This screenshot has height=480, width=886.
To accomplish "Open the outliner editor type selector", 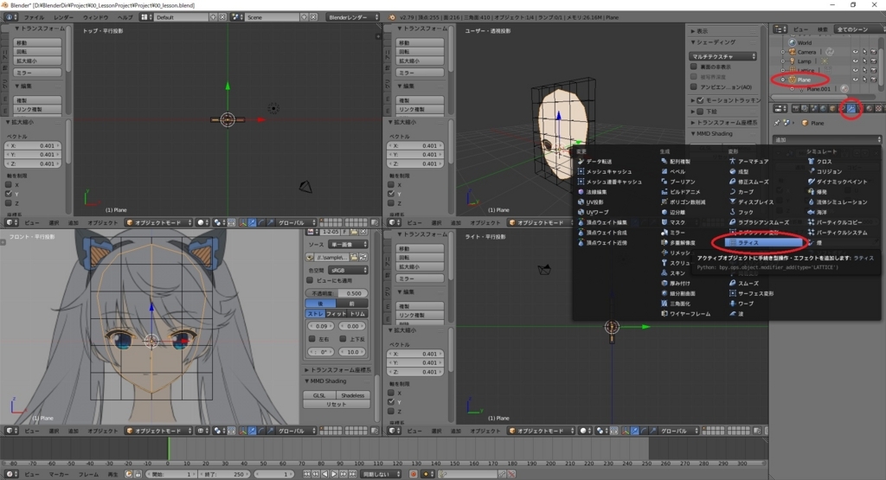I will coord(780,29).
